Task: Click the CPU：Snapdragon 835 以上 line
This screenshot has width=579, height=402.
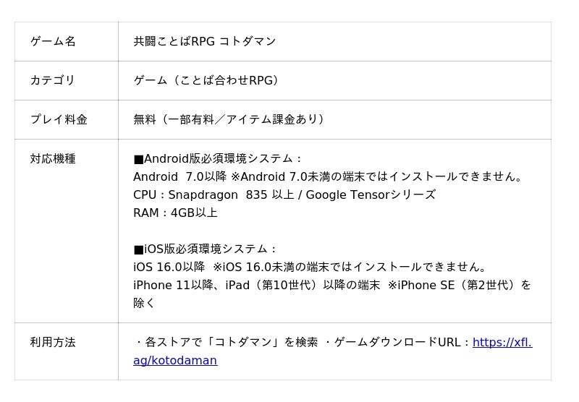Action: click(284, 194)
